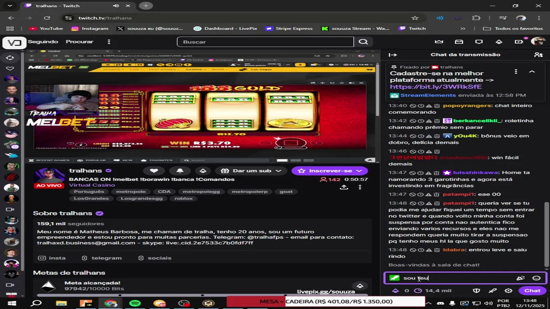Viewport: 550px width, 309px height.
Task: Open the bit.ly link in pinned message
Action: [x=436, y=87]
